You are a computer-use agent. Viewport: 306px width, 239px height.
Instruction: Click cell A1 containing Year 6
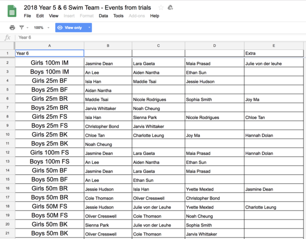coord(49,53)
